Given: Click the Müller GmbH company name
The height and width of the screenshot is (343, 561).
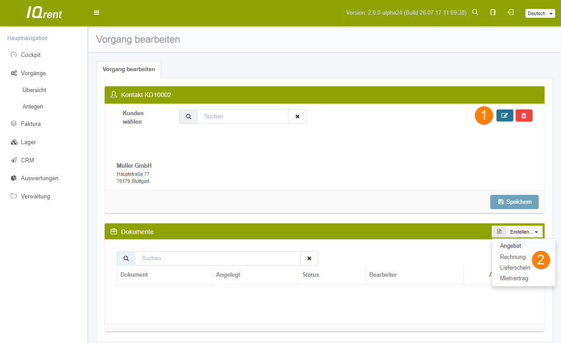Looking at the screenshot, I should coord(134,166).
